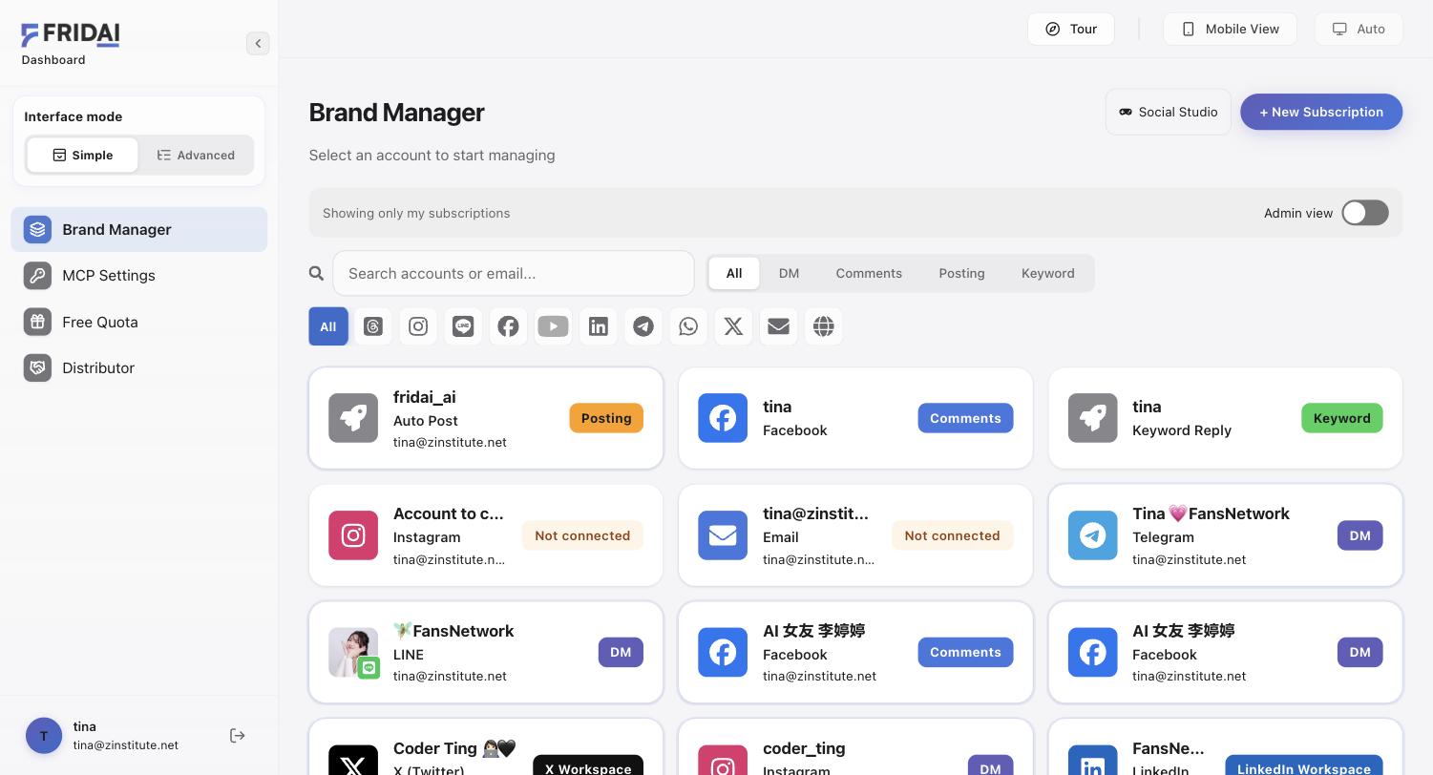Select the Posting category tab
Image resolution: width=1433 pixels, height=775 pixels.
961,273
